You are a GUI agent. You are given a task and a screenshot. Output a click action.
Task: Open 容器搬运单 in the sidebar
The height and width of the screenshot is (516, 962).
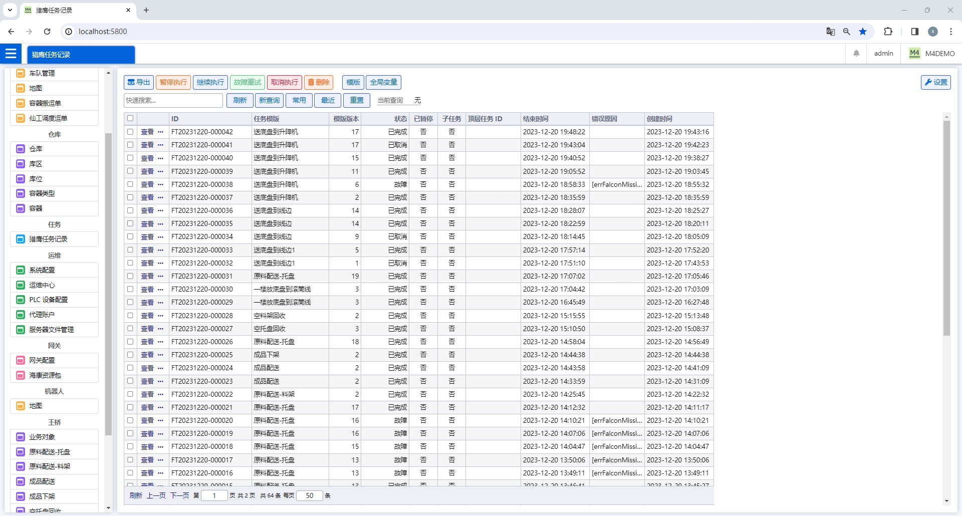55,103
